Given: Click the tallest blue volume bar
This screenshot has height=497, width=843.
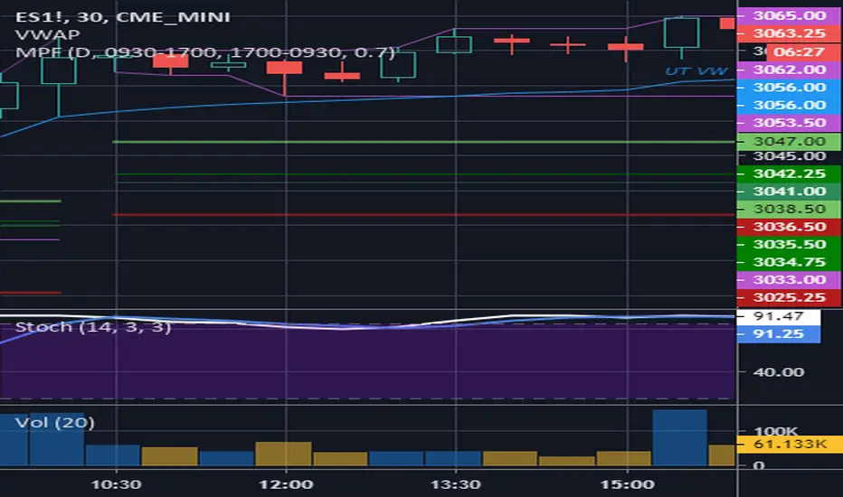Looking at the screenshot, I should click(x=679, y=438).
